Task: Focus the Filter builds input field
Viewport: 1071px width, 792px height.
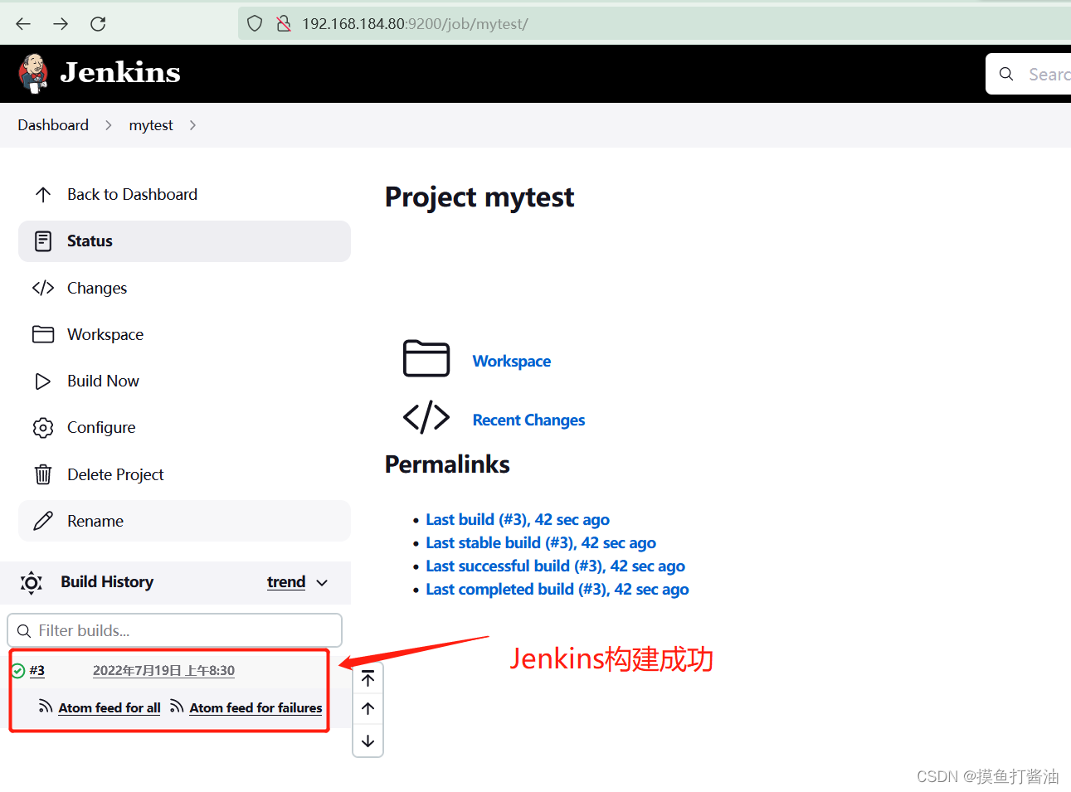Action: pyautogui.click(x=175, y=630)
